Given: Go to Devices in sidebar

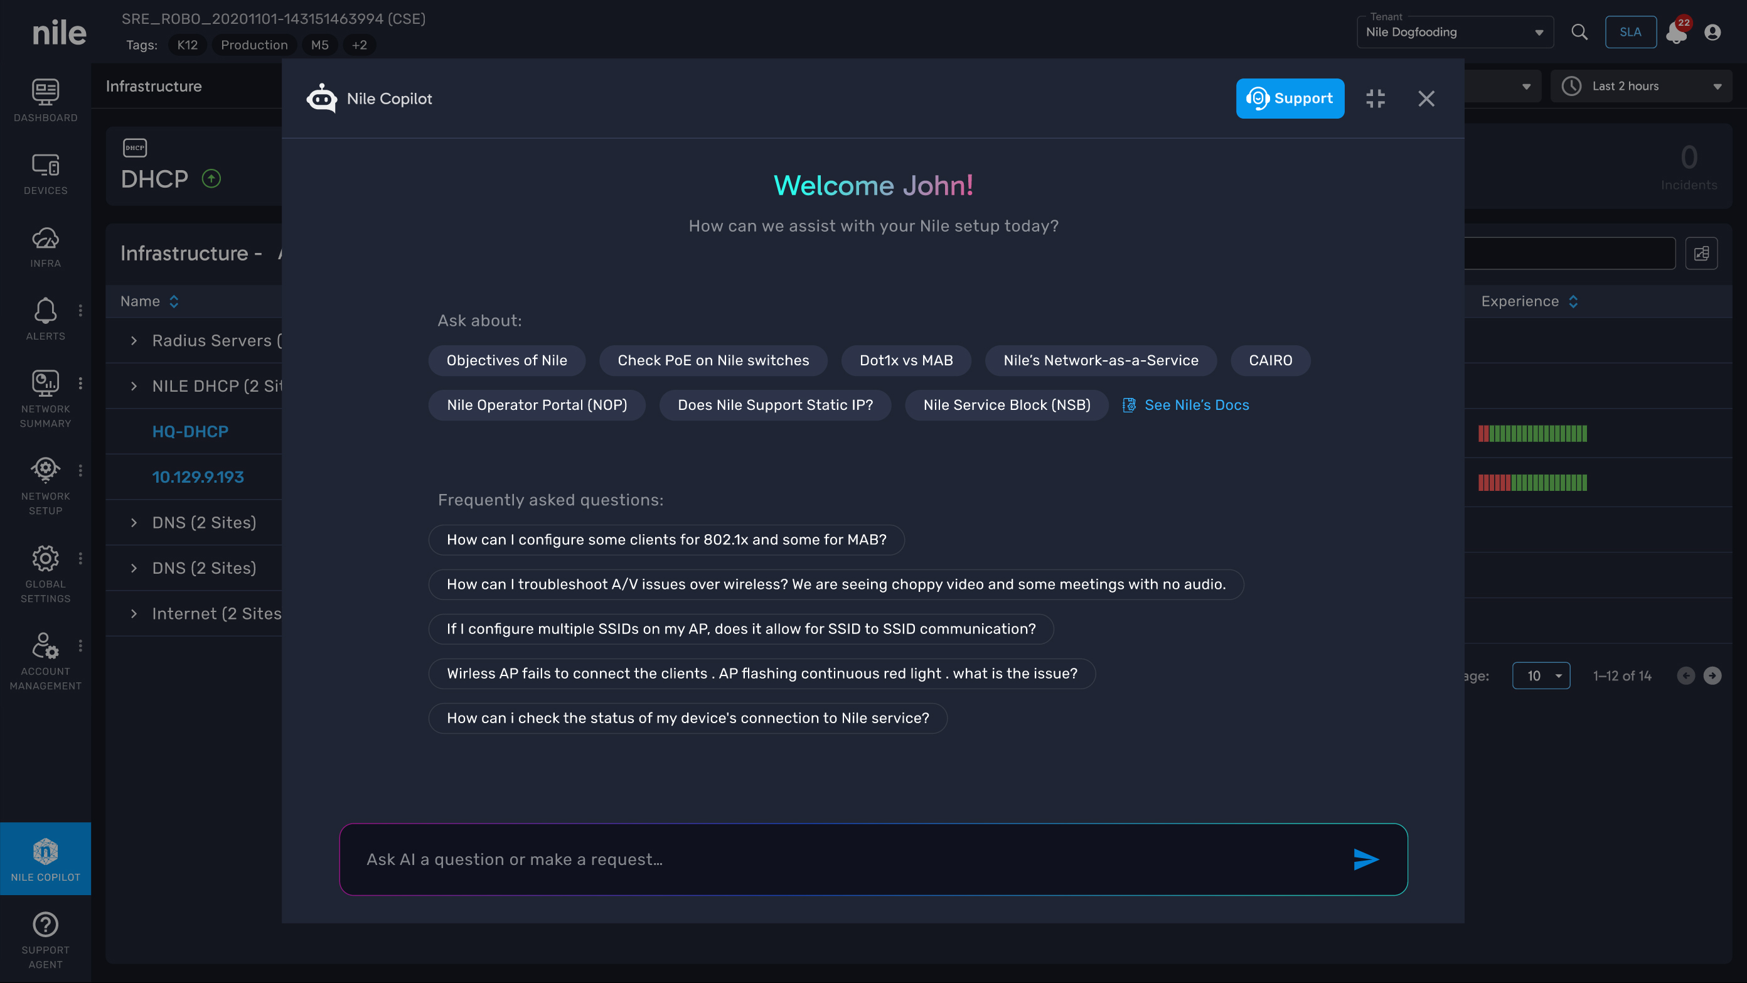Looking at the screenshot, I should tap(45, 173).
